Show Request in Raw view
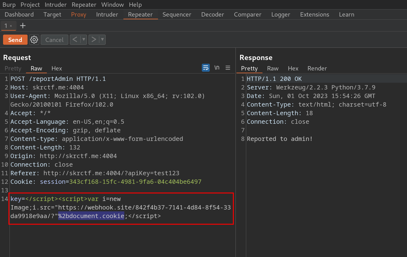 pos(36,68)
